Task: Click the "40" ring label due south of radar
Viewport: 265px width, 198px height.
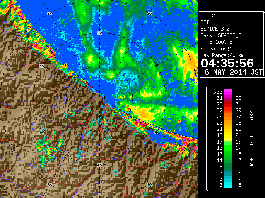Action: [99, 165]
